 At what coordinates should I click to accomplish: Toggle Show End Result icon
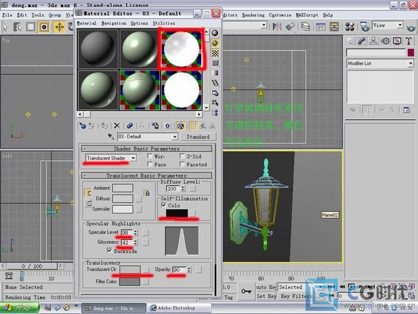pos(193,125)
